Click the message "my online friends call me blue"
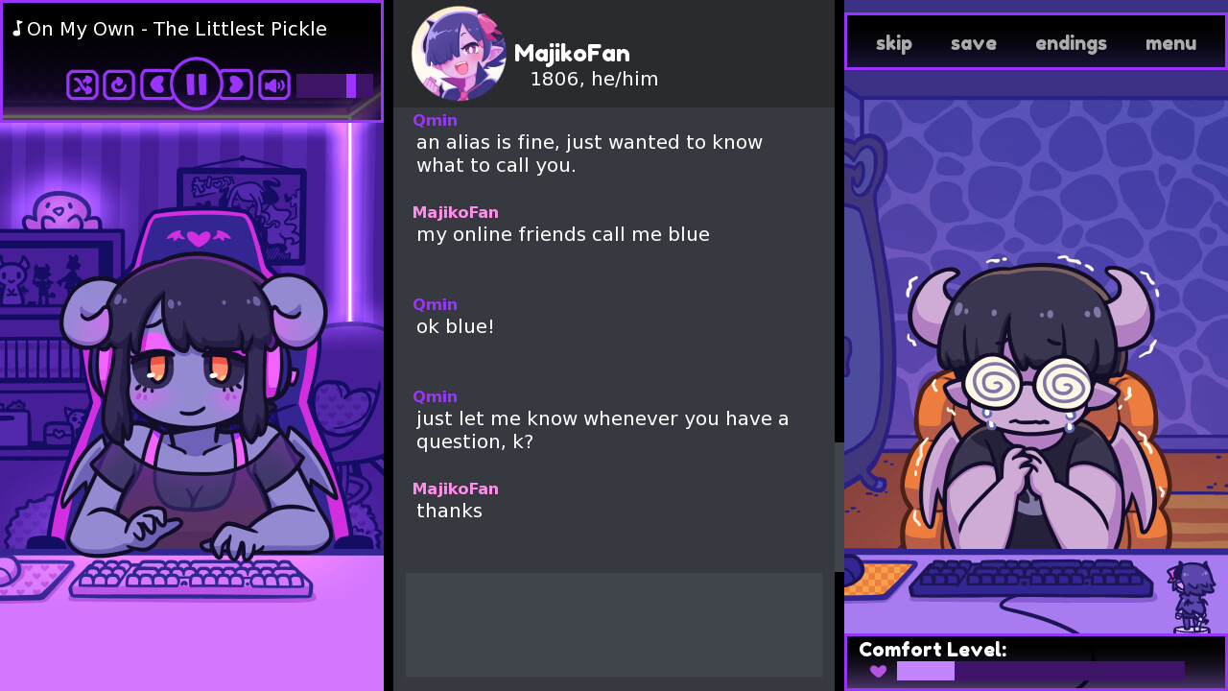1228x691 pixels. click(x=563, y=234)
